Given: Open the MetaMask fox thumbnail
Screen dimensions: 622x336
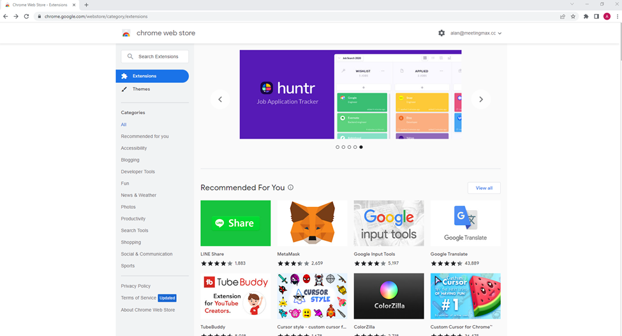Looking at the screenshot, I should click(x=312, y=223).
